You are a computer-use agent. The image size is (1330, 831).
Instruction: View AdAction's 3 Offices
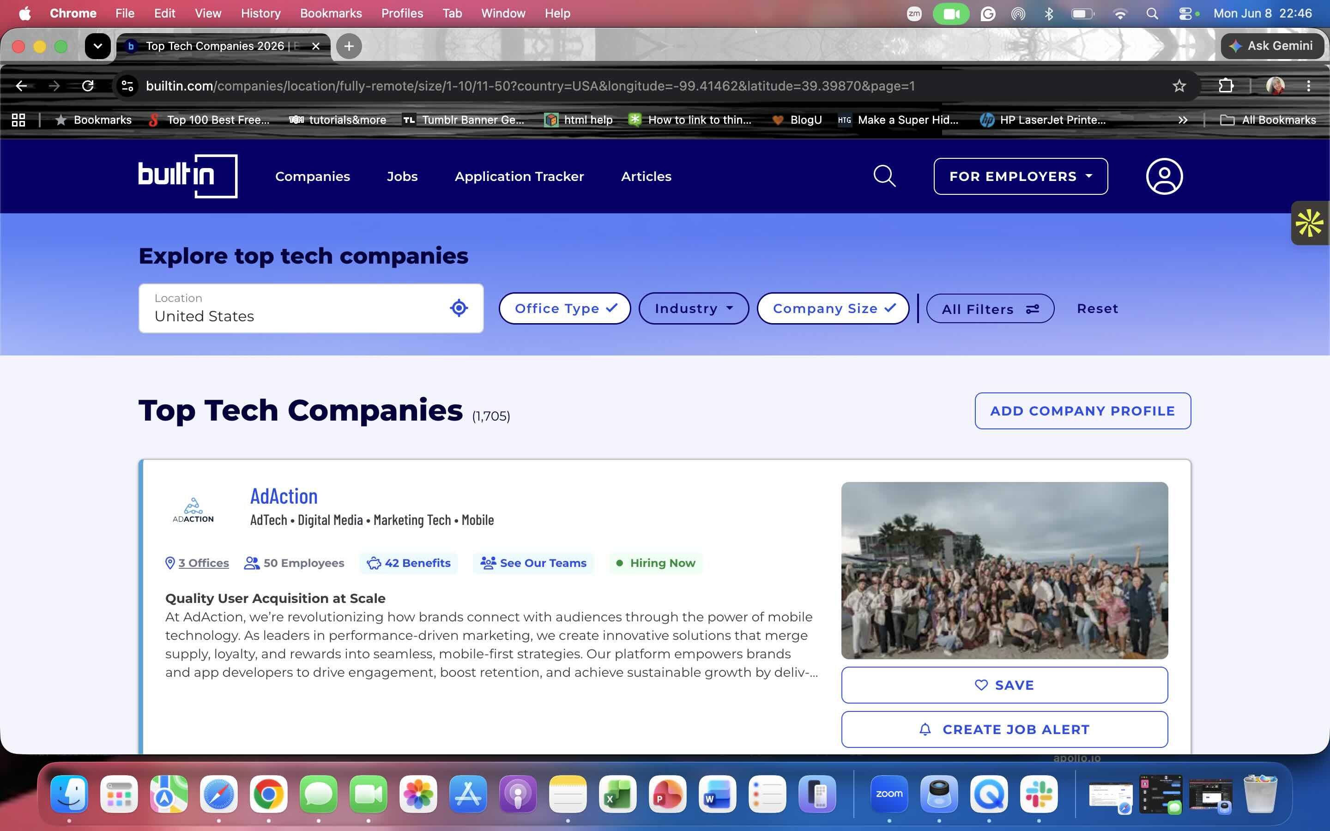click(203, 563)
